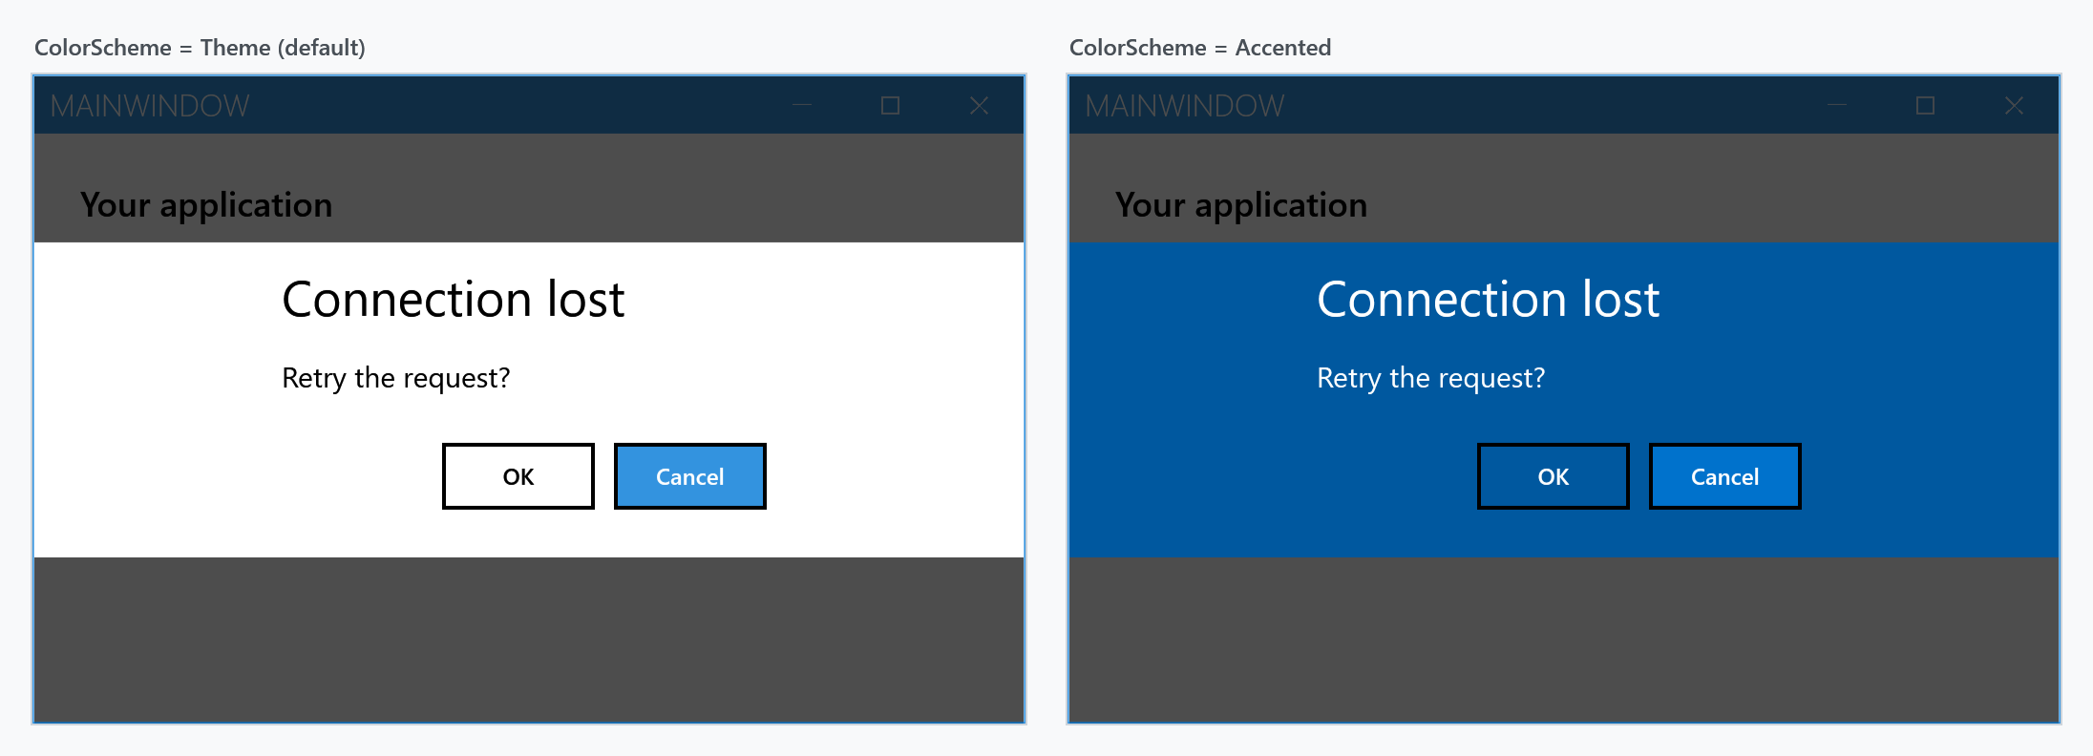Click Cancel in the Theme scheme dialog
Viewport: 2093px width, 756px height.
(x=690, y=476)
